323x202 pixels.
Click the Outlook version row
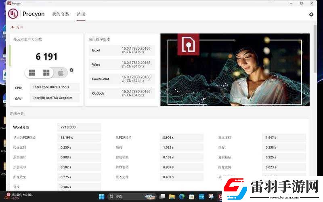tap(122, 93)
